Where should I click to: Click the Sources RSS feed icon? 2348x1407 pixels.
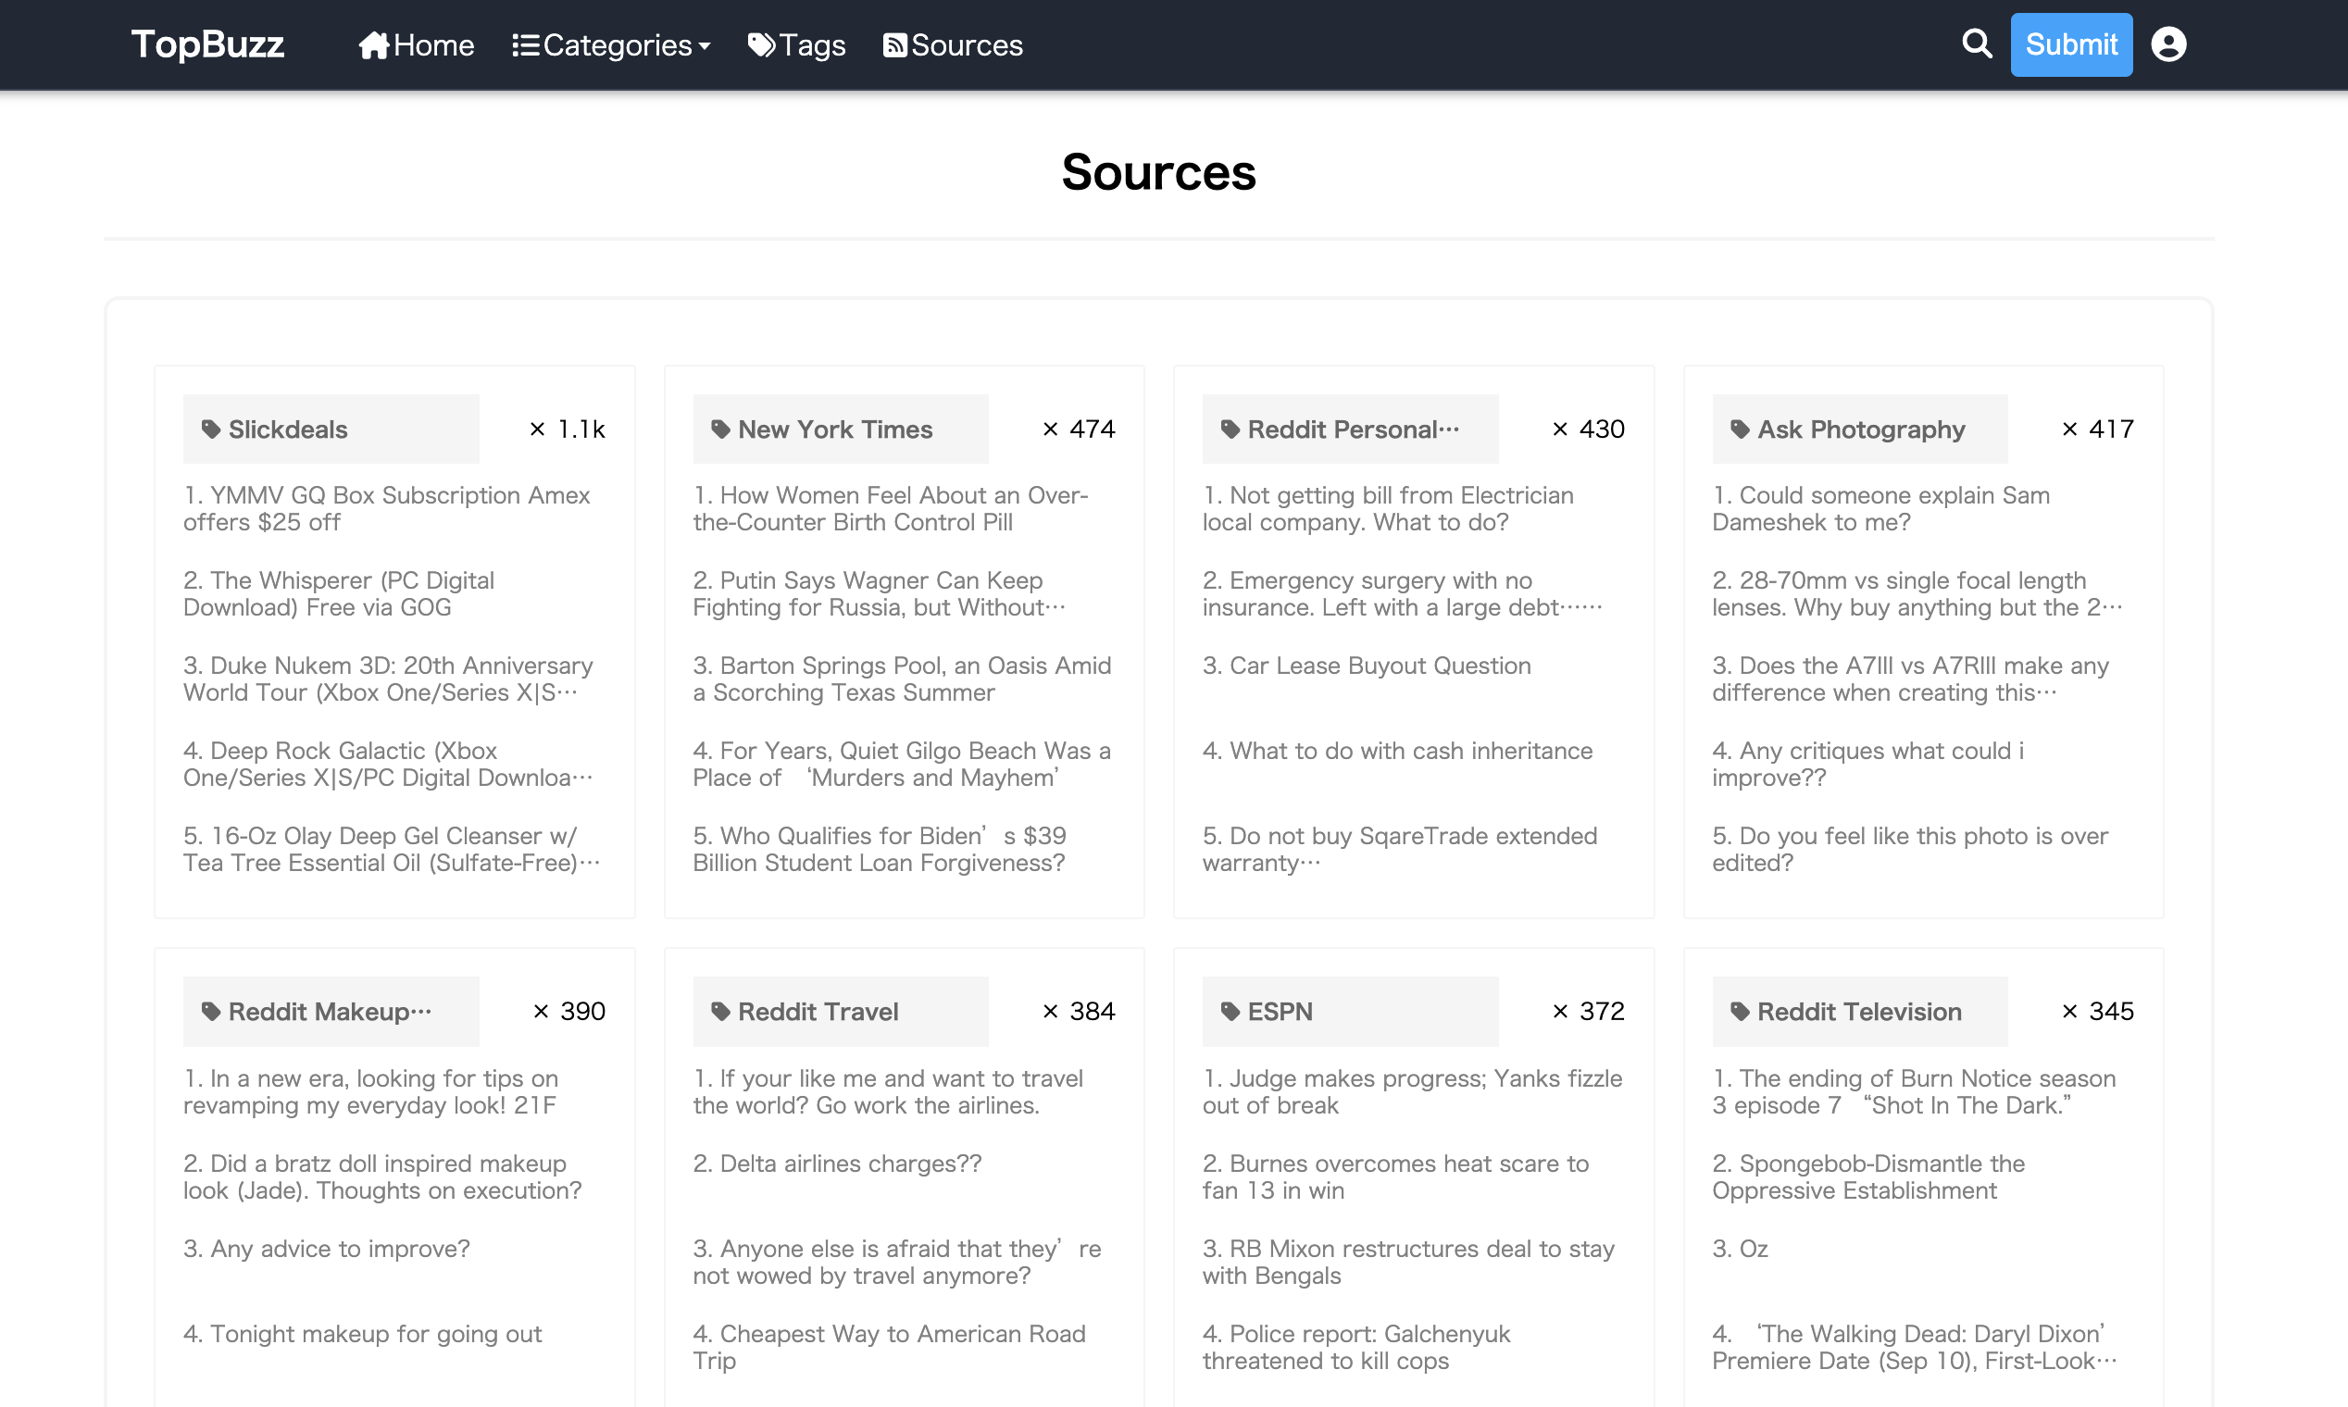(x=894, y=44)
